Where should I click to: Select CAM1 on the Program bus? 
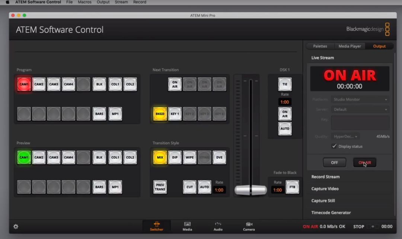pos(24,84)
